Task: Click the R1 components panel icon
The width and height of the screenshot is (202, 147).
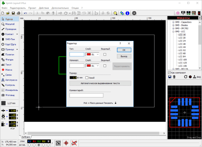Action: point(183,13)
